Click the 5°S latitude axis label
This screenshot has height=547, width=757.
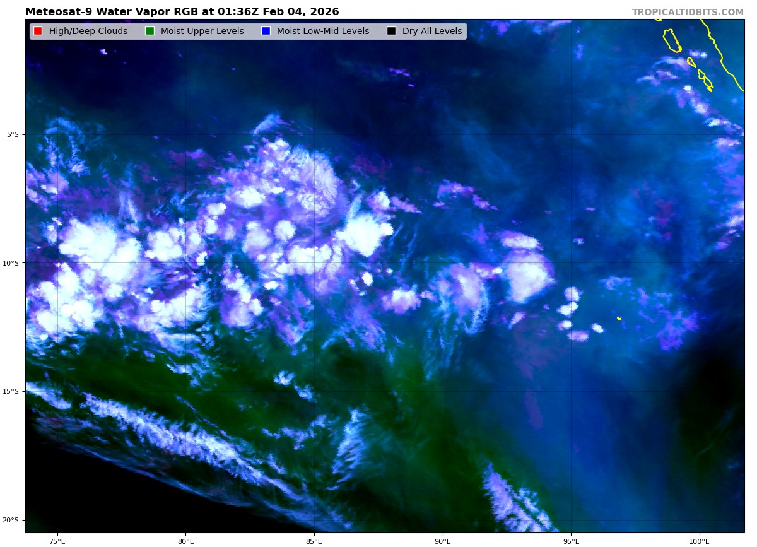pyautogui.click(x=13, y=134)
